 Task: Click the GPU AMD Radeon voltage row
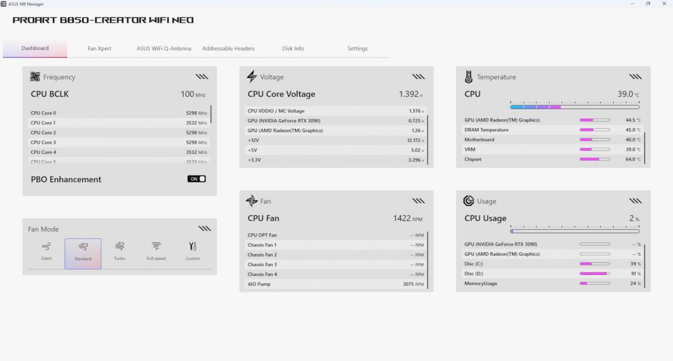tap(336, 131)
